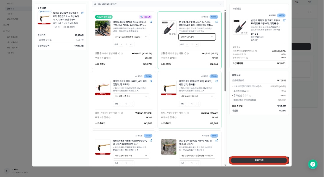Image resolution: width=330 pixels, height=177 pixels.
Task: Click the green previously selected product badge
Action: coord(104,17)
